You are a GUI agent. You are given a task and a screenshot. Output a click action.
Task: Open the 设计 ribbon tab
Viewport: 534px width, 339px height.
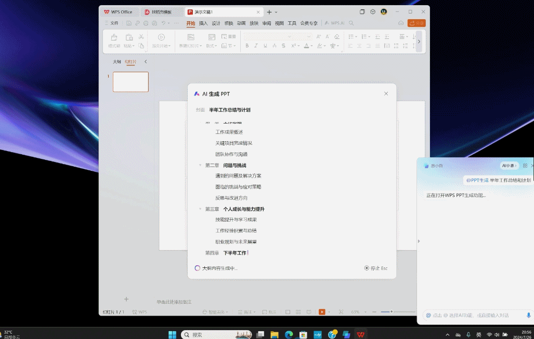(x=215, y=23)
